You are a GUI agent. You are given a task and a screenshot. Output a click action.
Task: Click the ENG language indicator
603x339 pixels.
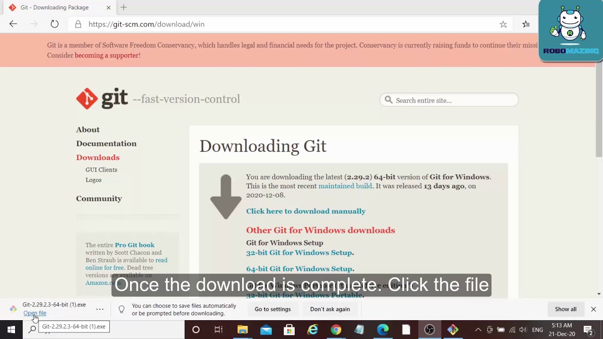(x=538, y=330)
